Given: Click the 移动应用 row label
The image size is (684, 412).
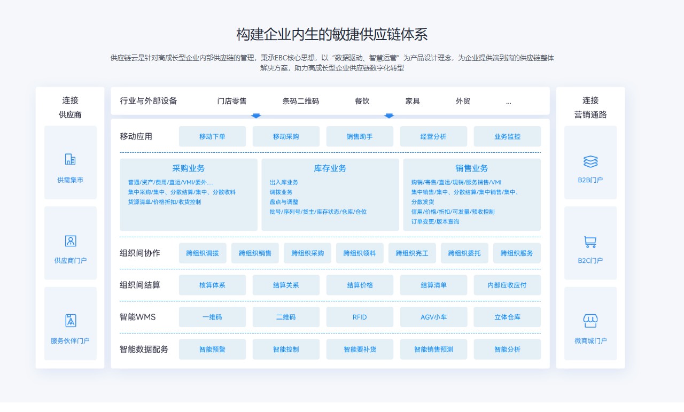Looking at the screenshot, I should point(136,136).
